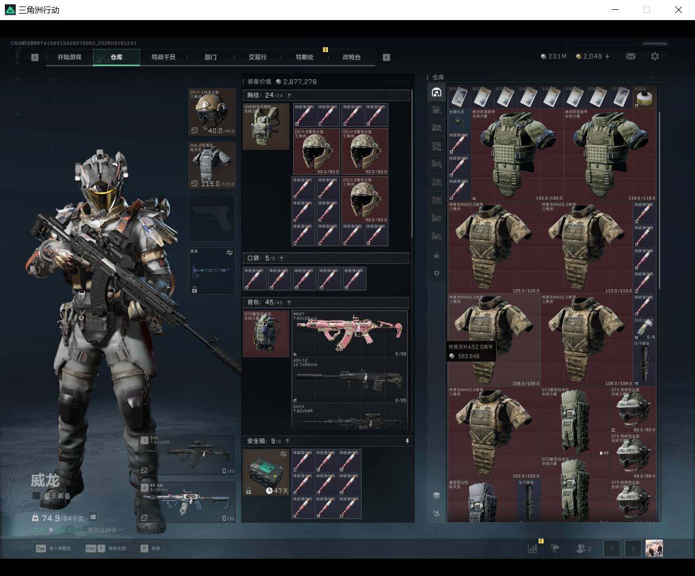The height and width of the screenshot is (576, 695).
Task: Open the player avatar portrait
Action: [654, 548]
